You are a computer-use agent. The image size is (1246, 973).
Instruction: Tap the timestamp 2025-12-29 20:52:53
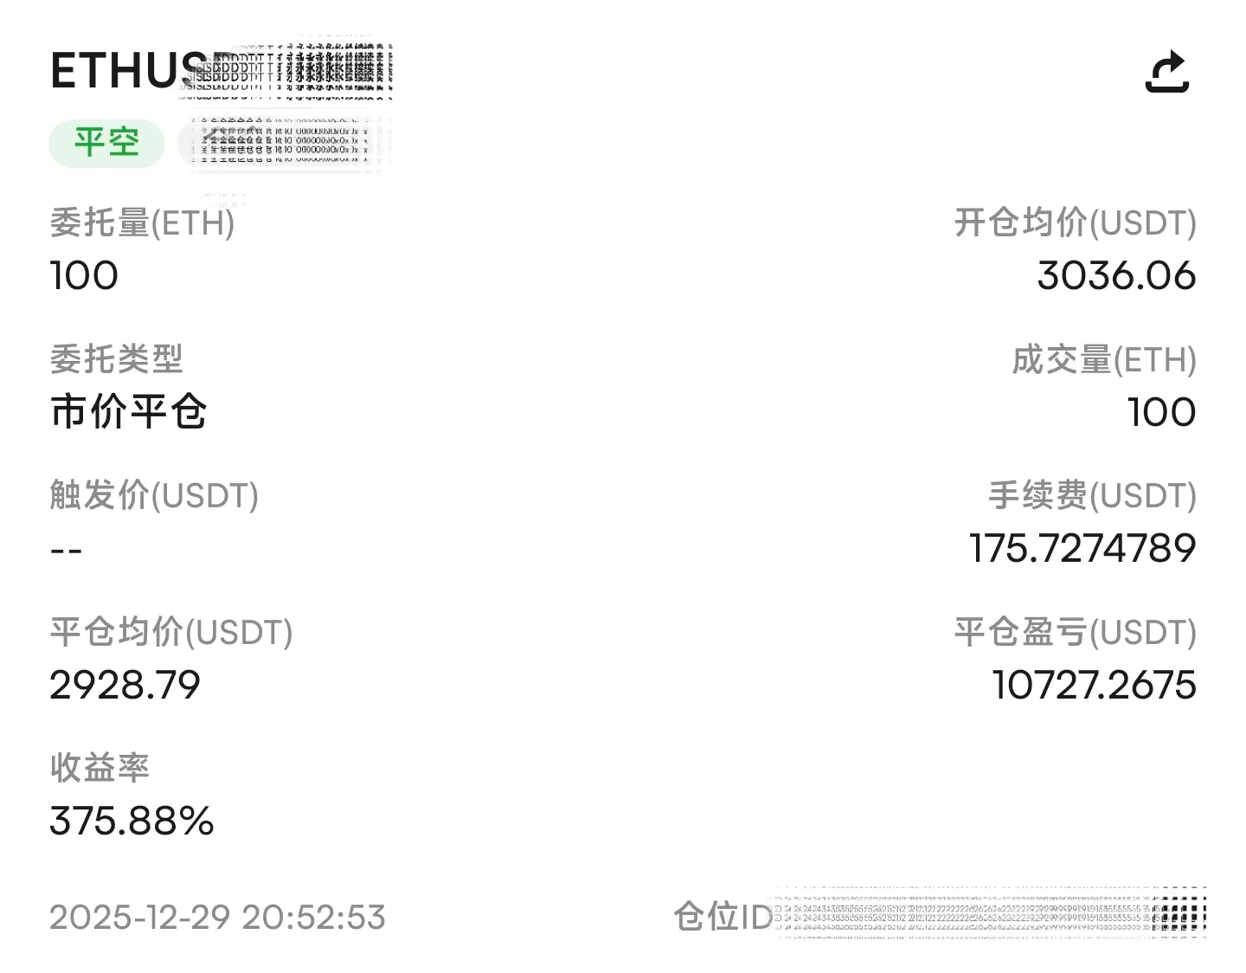coord(217,916)
